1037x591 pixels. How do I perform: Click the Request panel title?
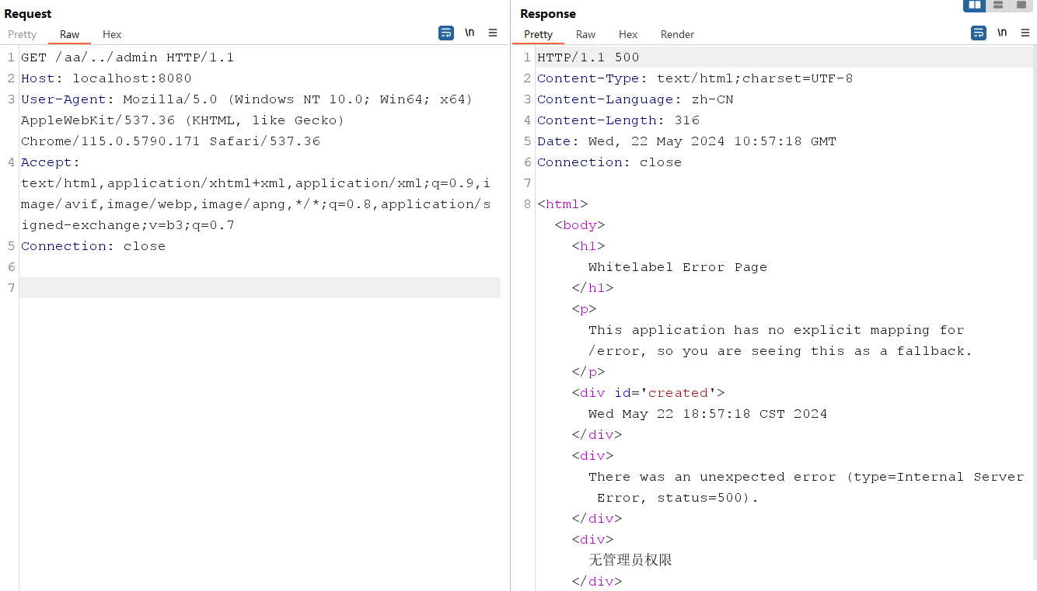(x=28, y=13)
